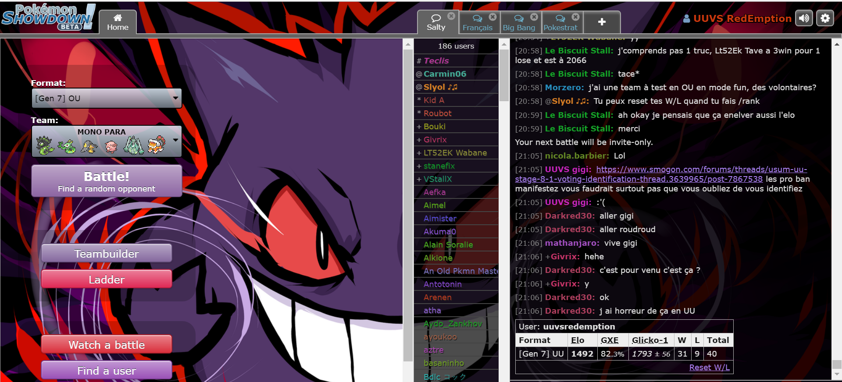
Task: Open the settings gear options
Action: pyautogui.click(x=825, y=18)
